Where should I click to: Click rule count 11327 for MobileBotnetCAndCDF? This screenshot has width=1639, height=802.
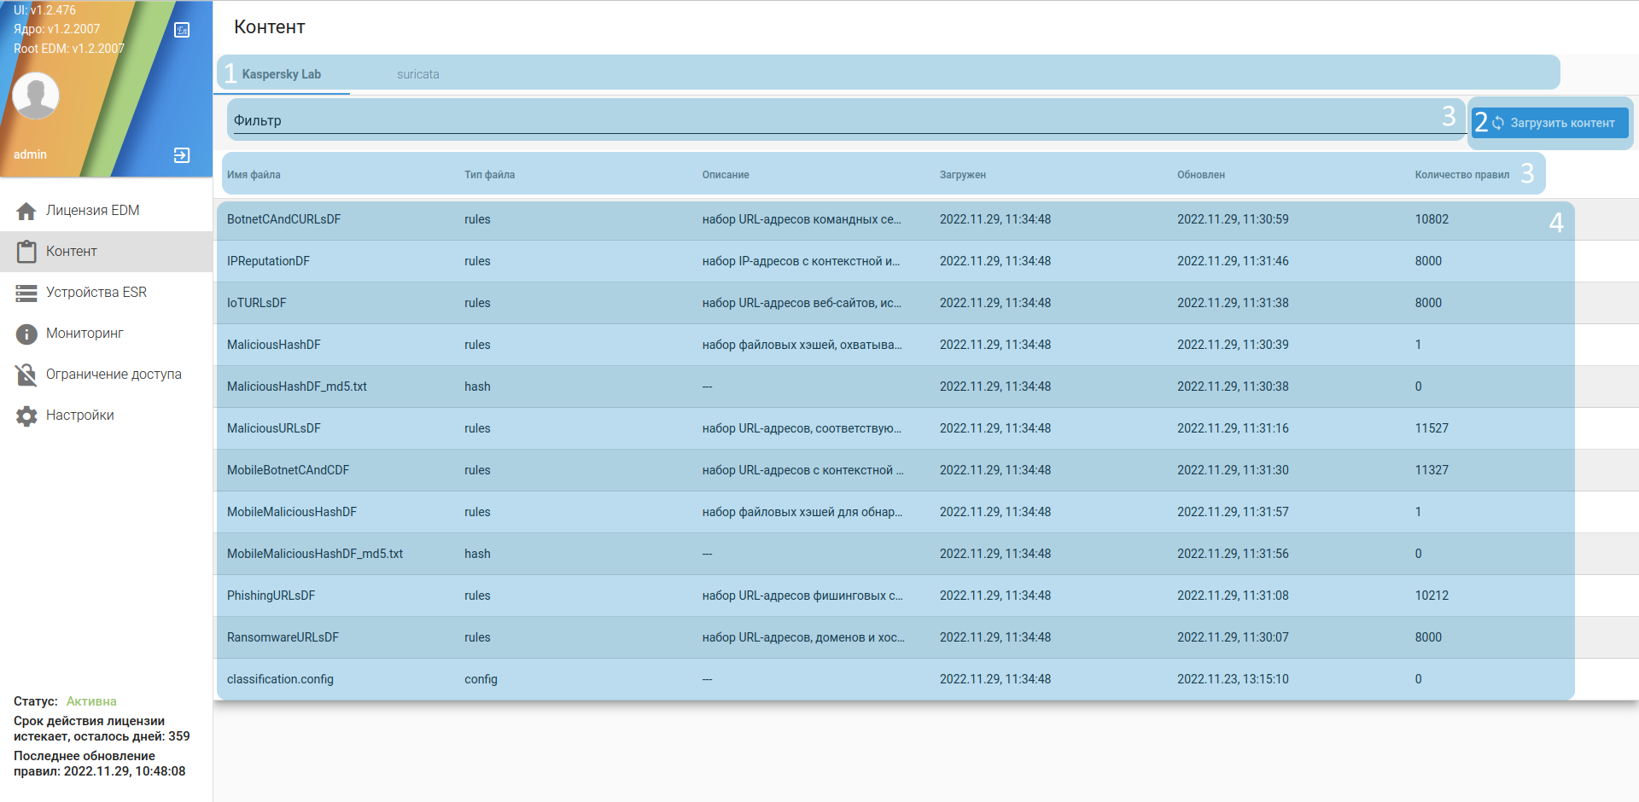click(1432, 470)
